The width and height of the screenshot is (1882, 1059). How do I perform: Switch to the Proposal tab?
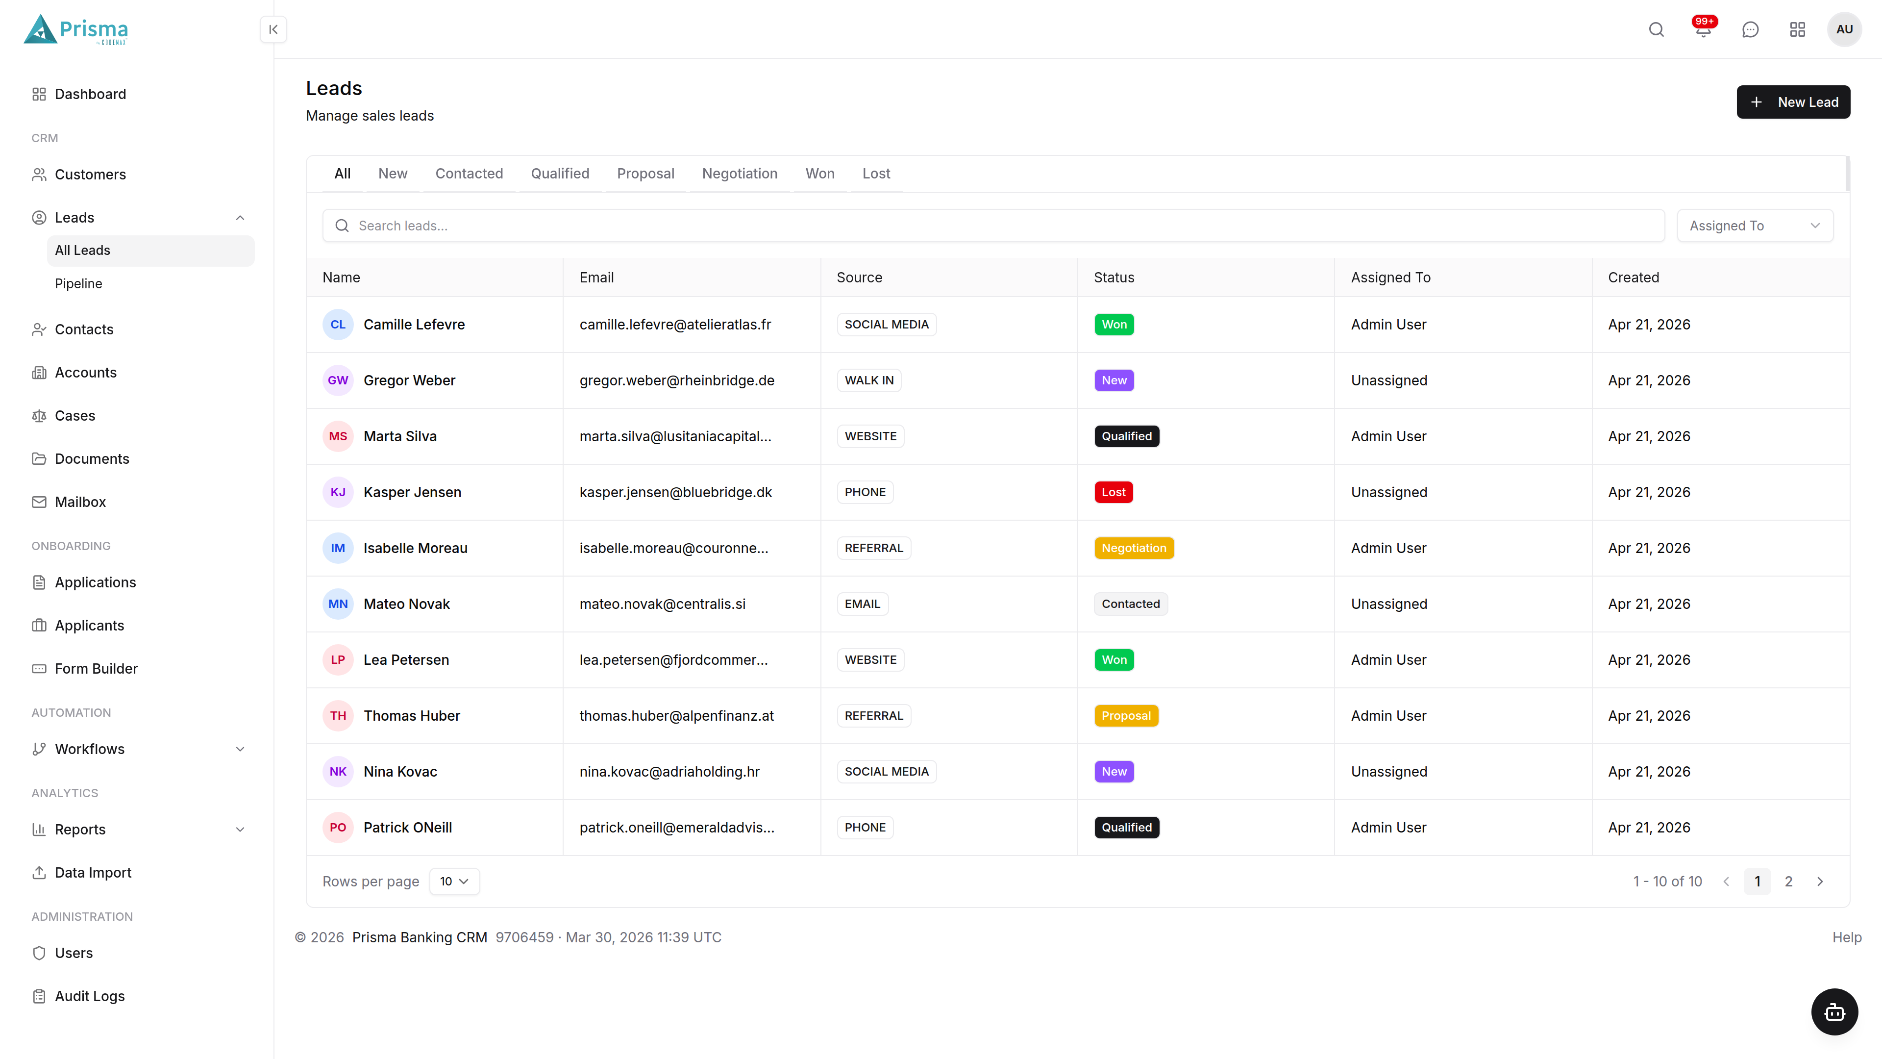(645, 174)
